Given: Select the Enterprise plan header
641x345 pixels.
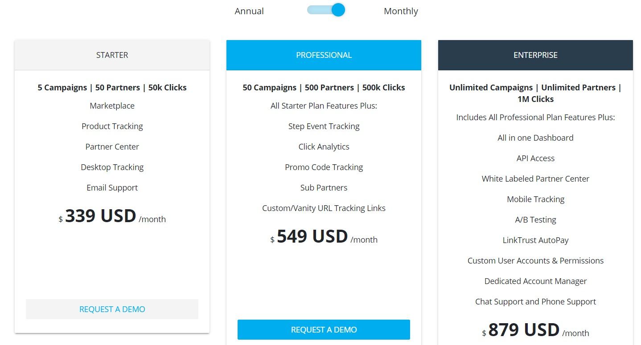Looking at the screenshot, I should click(535, 55).
